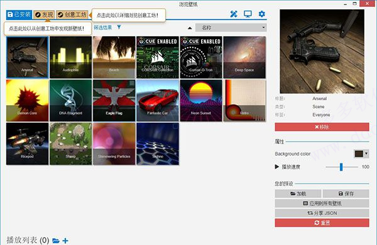Click the blue filter funnel icon
This screenshot has height=245, width=377.
tap(119, 27)
